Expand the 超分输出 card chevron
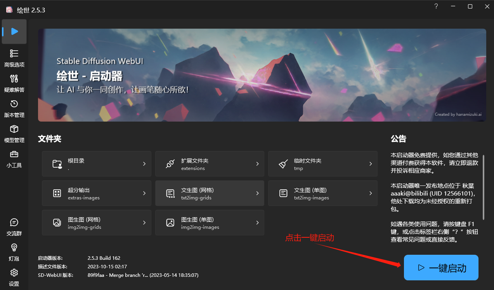The height and width of the screenshot is (290, 494). click(x=144, y=193)
